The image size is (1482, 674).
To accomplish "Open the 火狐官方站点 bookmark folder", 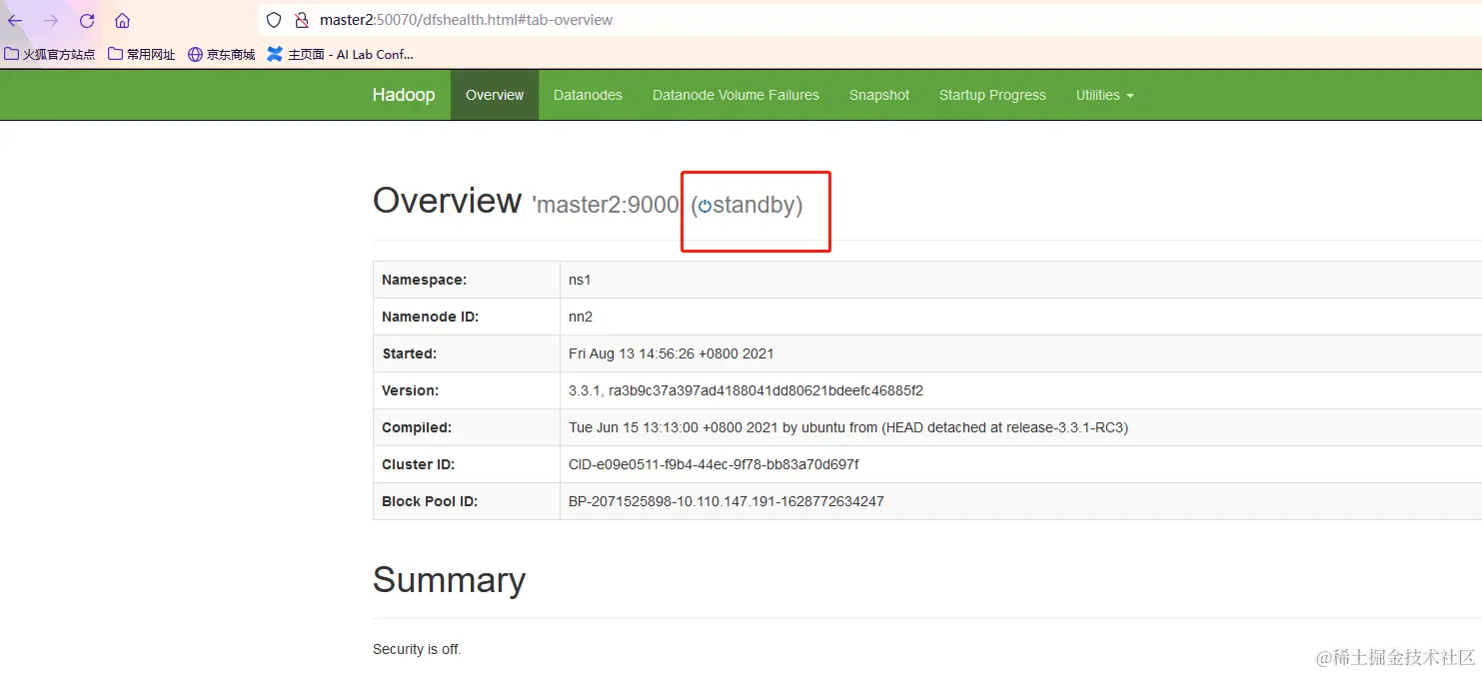I will click(49, 54).
